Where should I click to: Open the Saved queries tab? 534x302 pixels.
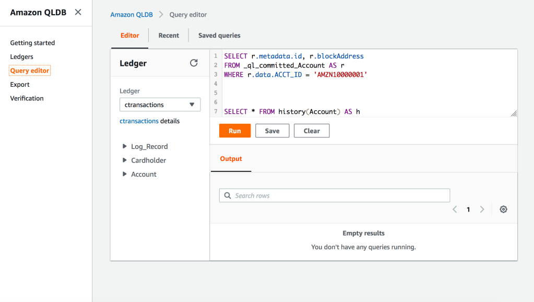pyautogui.click(x=219, y=36)
